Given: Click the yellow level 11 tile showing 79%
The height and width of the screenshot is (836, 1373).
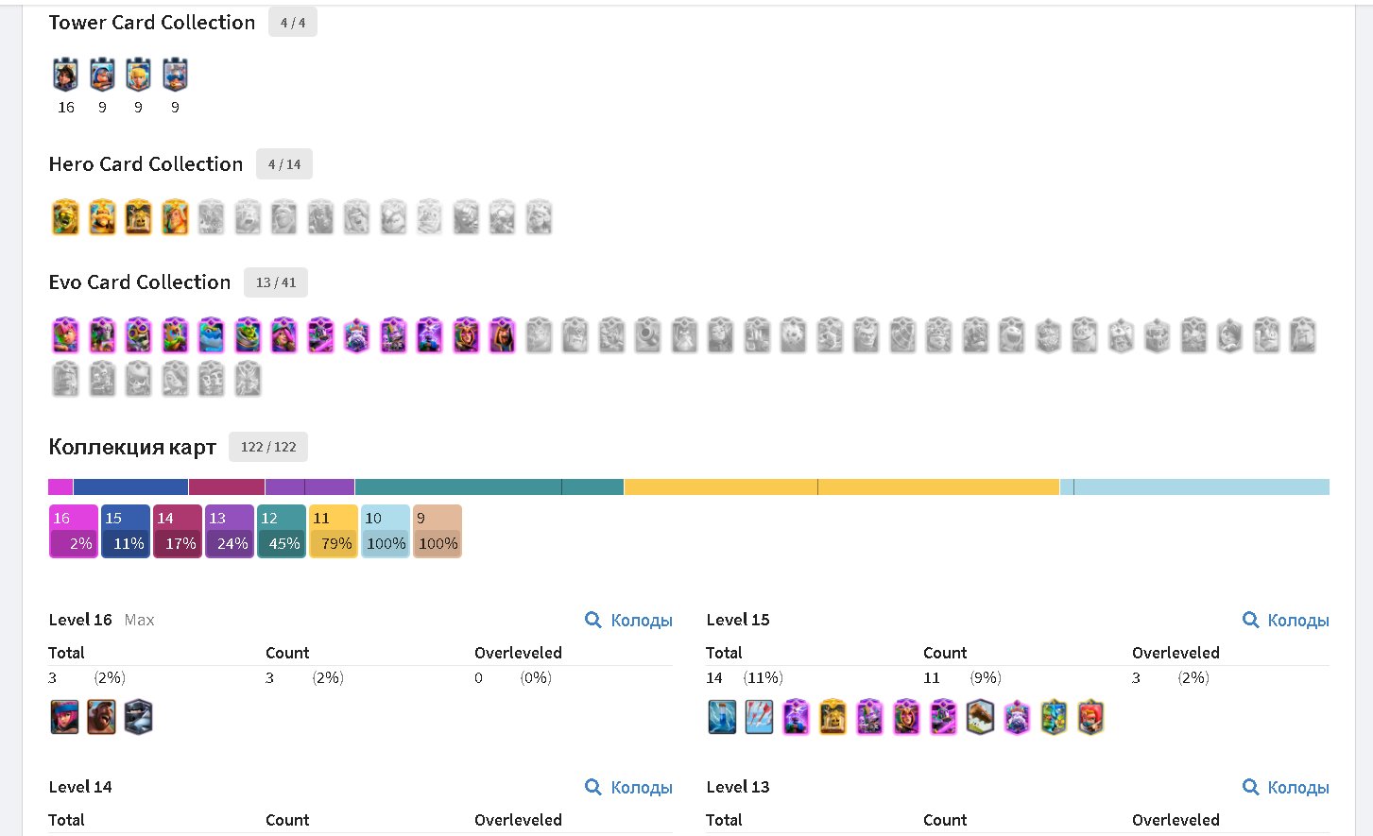Looking at the screenshot, I should pyautogui.click(x=334, y=532).
